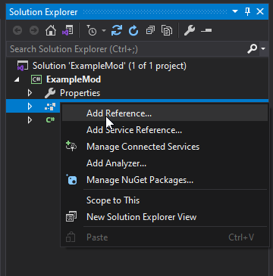Click the Manage Connected Services icon
This screenshot has height=276, width=273.
71,147
